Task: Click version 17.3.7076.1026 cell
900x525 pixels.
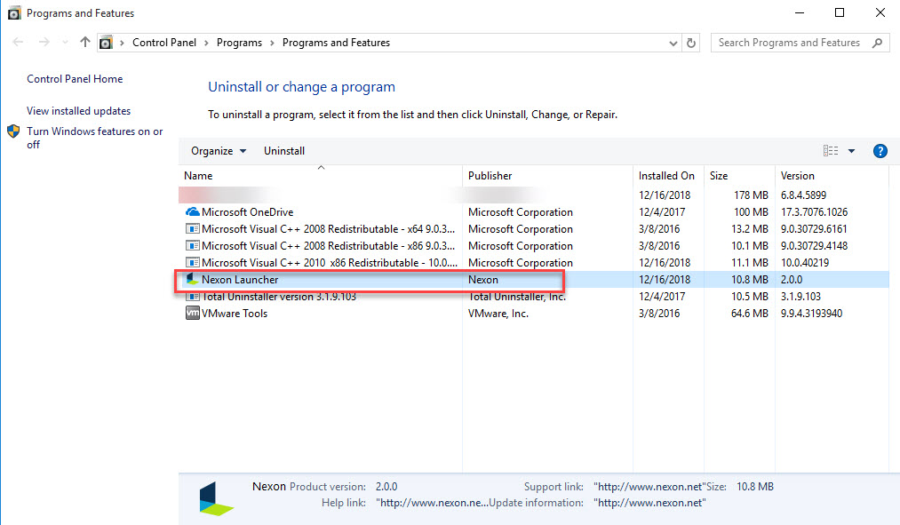Action: [814, 212]
